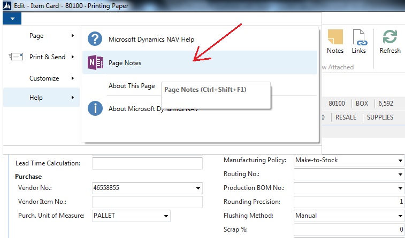
Task: Open the Print & Send submenu
Action: pyautogui.click(x=41, y=57)
